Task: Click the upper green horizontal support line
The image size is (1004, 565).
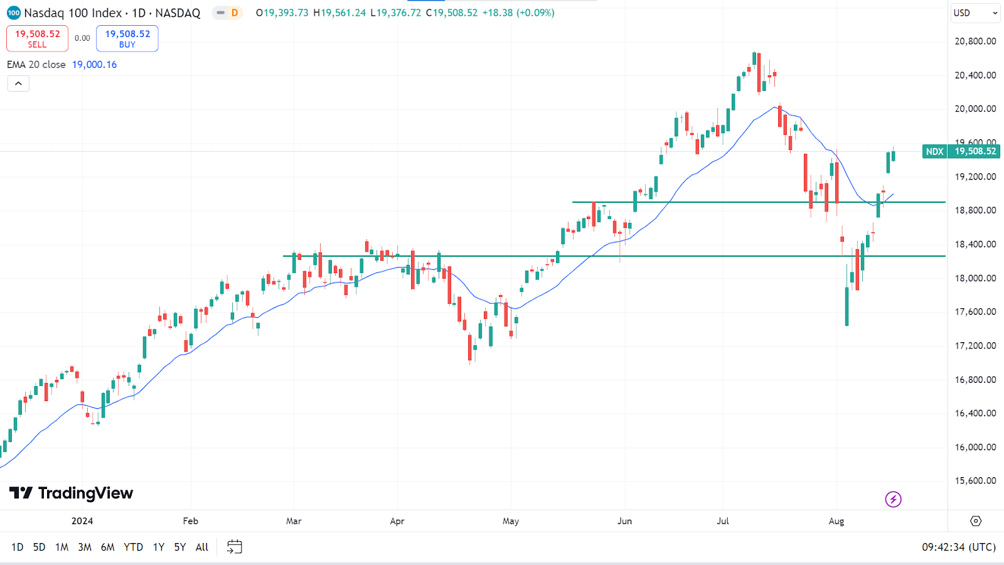Action: (x=758, y=202)
